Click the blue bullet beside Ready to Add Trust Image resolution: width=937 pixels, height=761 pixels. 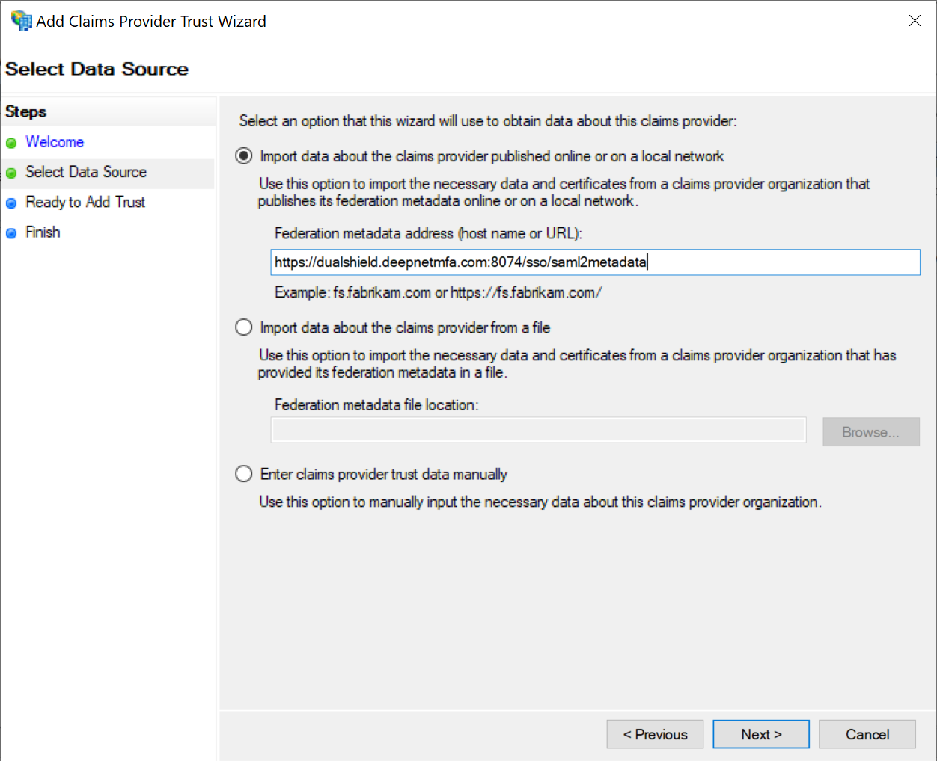11,203
